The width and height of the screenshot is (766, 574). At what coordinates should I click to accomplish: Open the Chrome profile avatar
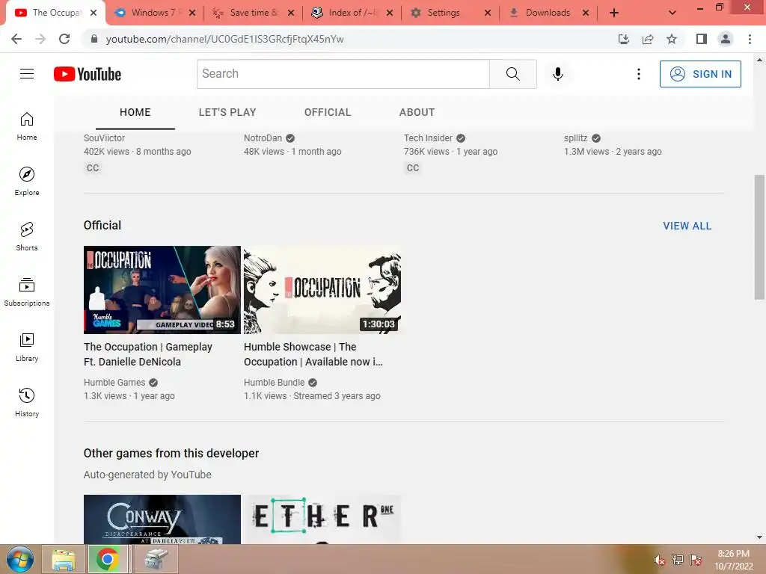pyautogui.click(x=726, y=39)
